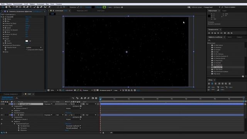Toggle the preview loop option
Viewport: 247px width, 139px height.
(228, 33)
